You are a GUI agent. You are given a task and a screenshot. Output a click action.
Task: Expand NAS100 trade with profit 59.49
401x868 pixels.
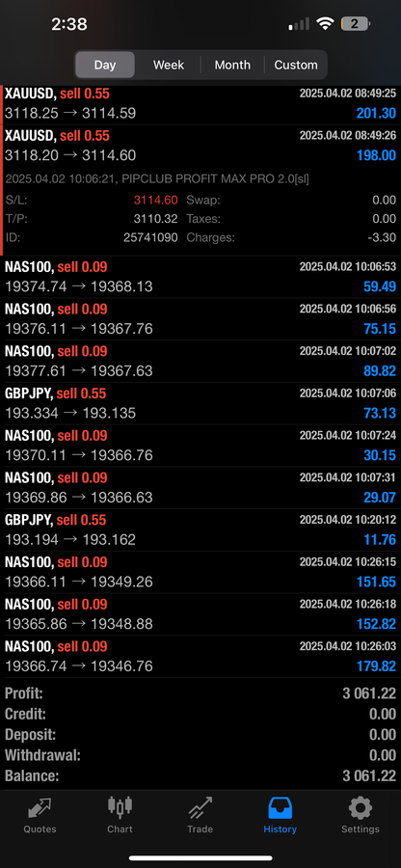coord(200,277)
